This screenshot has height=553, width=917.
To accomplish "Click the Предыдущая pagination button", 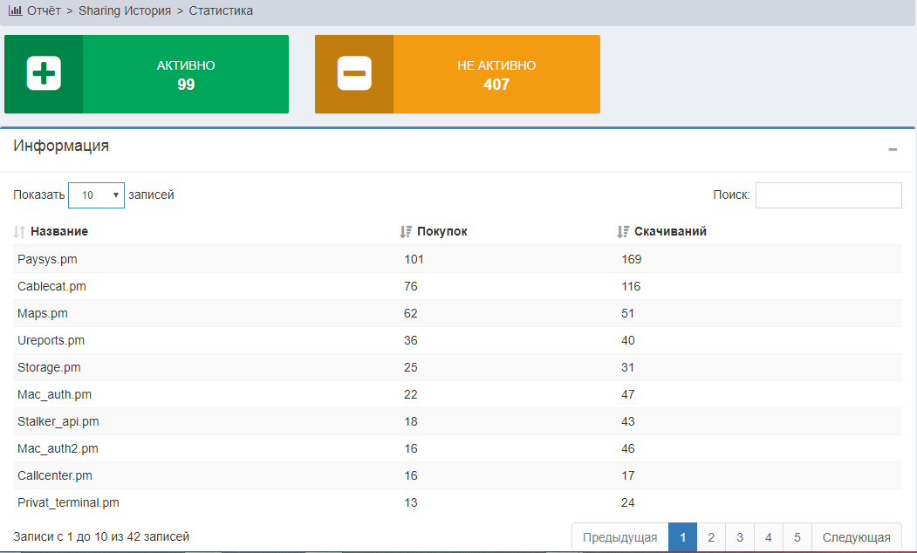I will point(619,537).
